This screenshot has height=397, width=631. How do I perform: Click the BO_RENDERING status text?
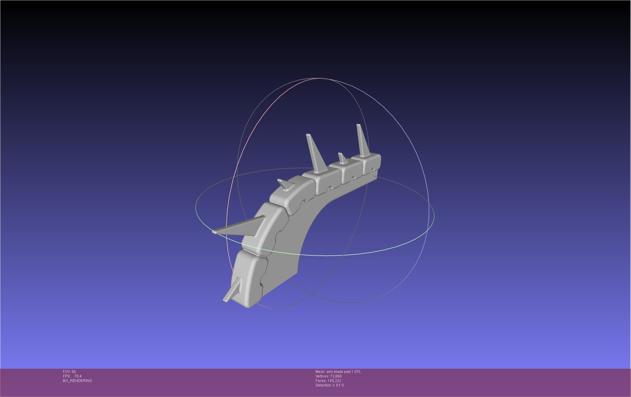click(77, 381)
